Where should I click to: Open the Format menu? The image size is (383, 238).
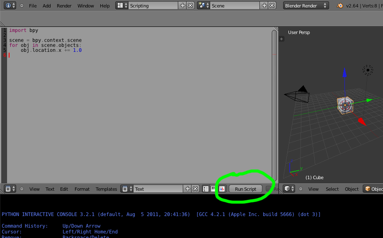point(82,189)
